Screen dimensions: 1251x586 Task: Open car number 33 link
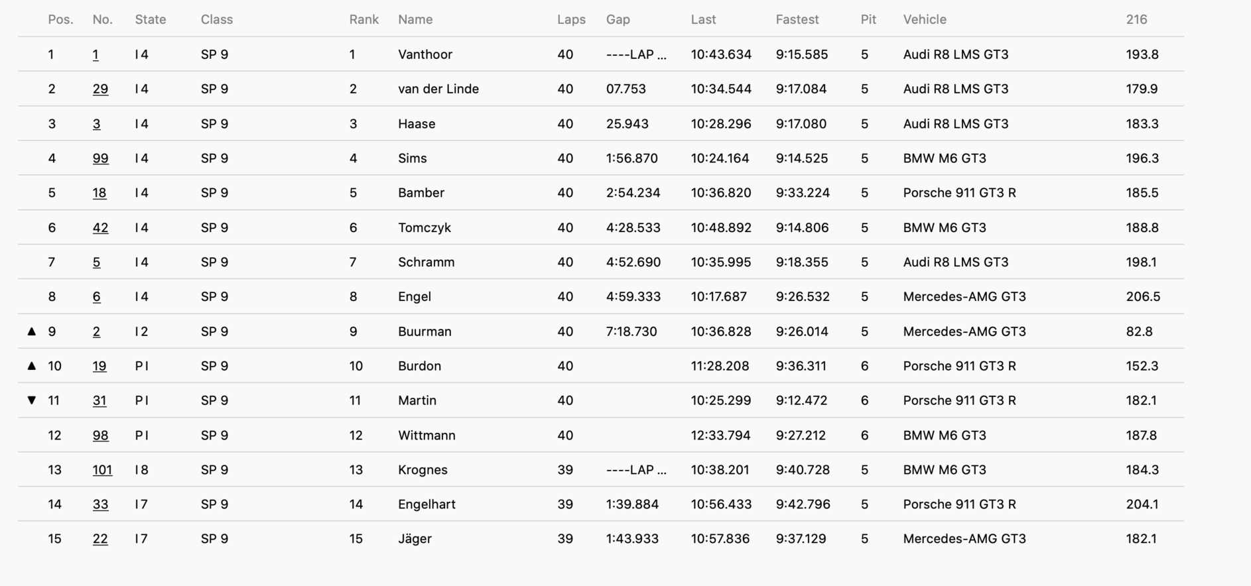[100, 504]
